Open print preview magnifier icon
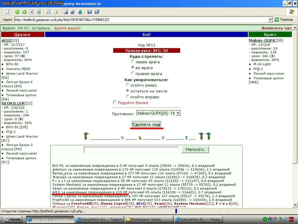The height and width of the screenshot is (224, 298). (49, 12)
